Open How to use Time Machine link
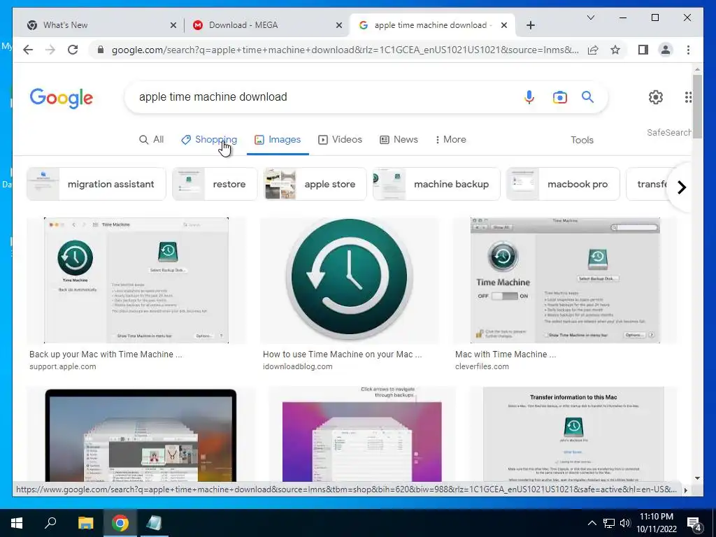The image size is (716, 537). (x=342, y=355)
